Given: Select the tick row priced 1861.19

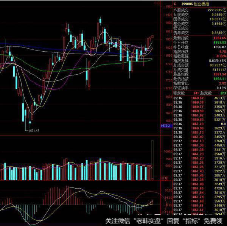Looking at the screenshot, I should (x=200, y=124).
